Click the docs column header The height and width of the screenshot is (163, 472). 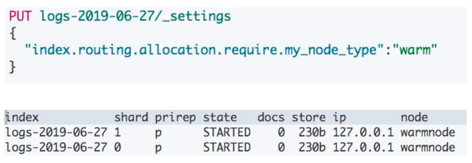click(x=271, y=118)
